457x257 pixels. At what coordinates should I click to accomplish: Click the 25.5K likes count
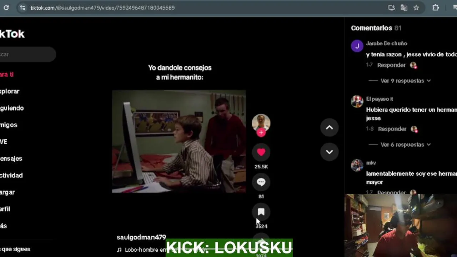click(x=261, y=167)
